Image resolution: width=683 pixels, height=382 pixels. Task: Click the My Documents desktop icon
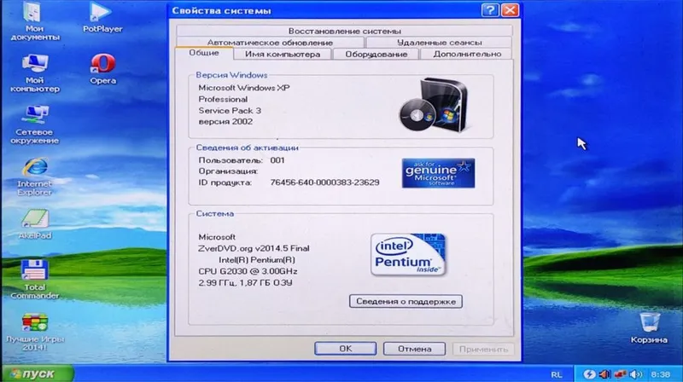[34, 20]
